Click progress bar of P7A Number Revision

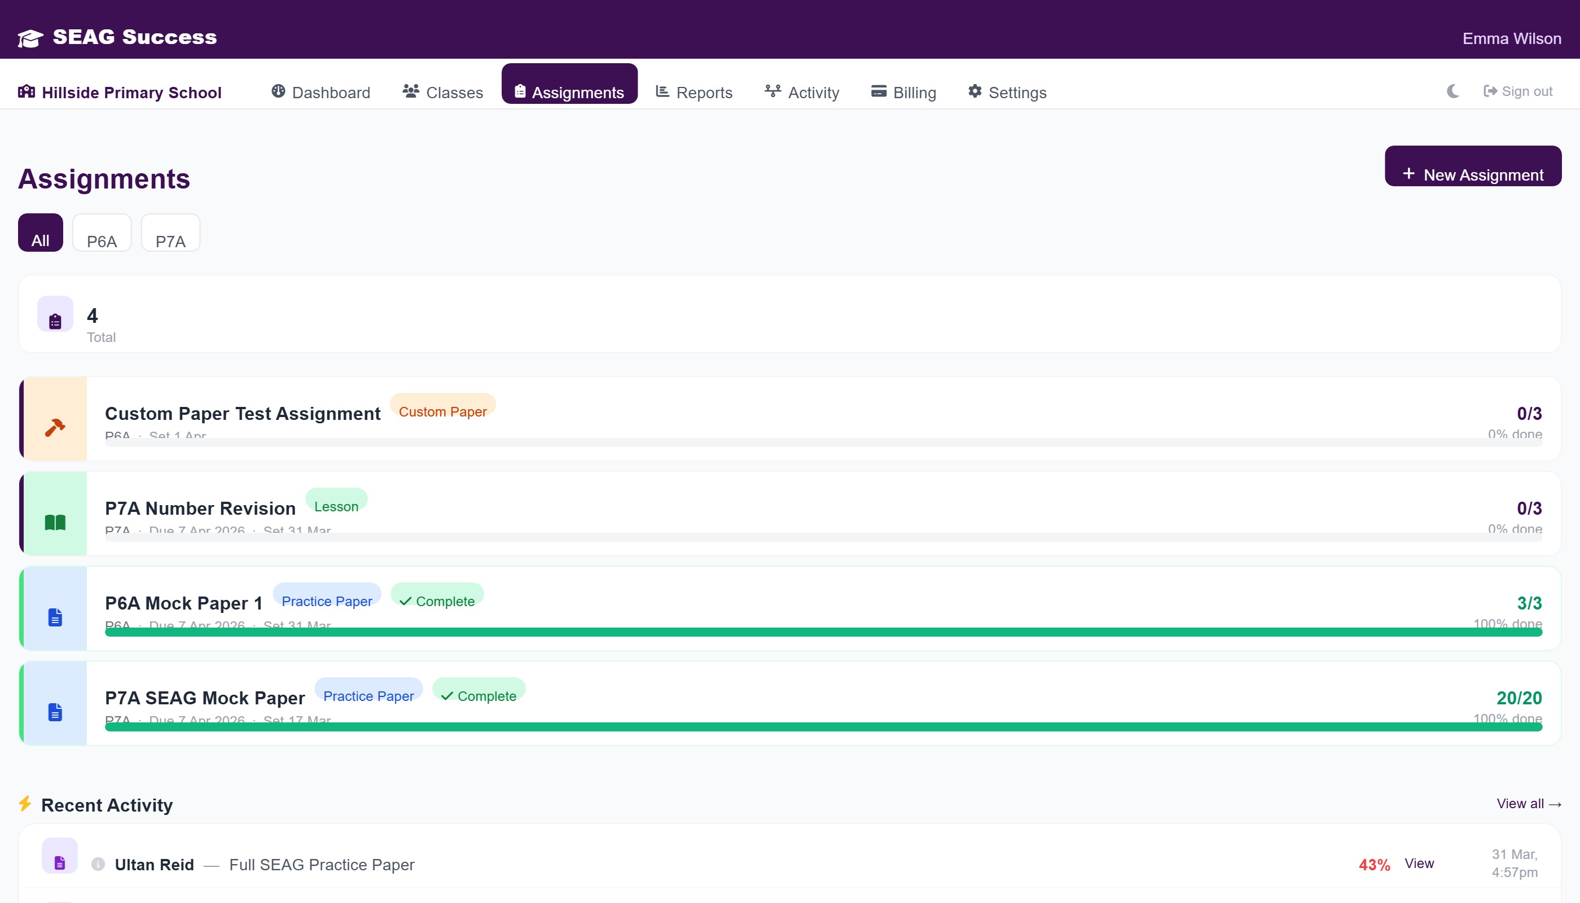(823, 537)
